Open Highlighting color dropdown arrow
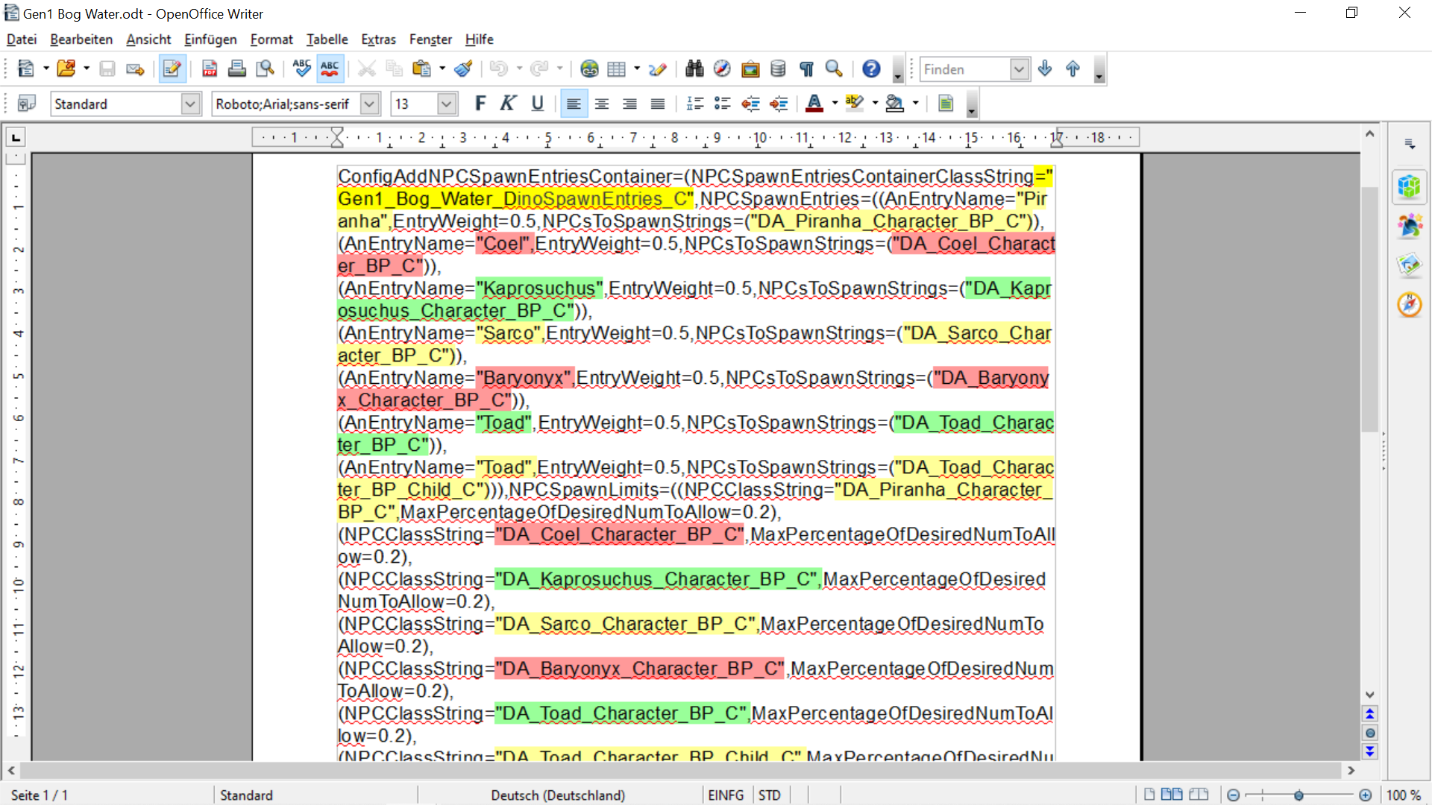Screen dimensions: 1432x805 (875, 104)
